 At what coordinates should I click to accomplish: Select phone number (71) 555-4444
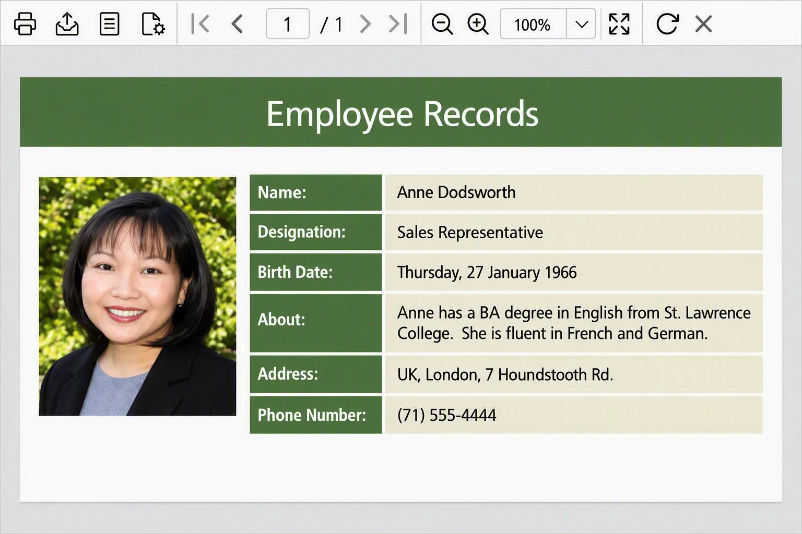446,415
